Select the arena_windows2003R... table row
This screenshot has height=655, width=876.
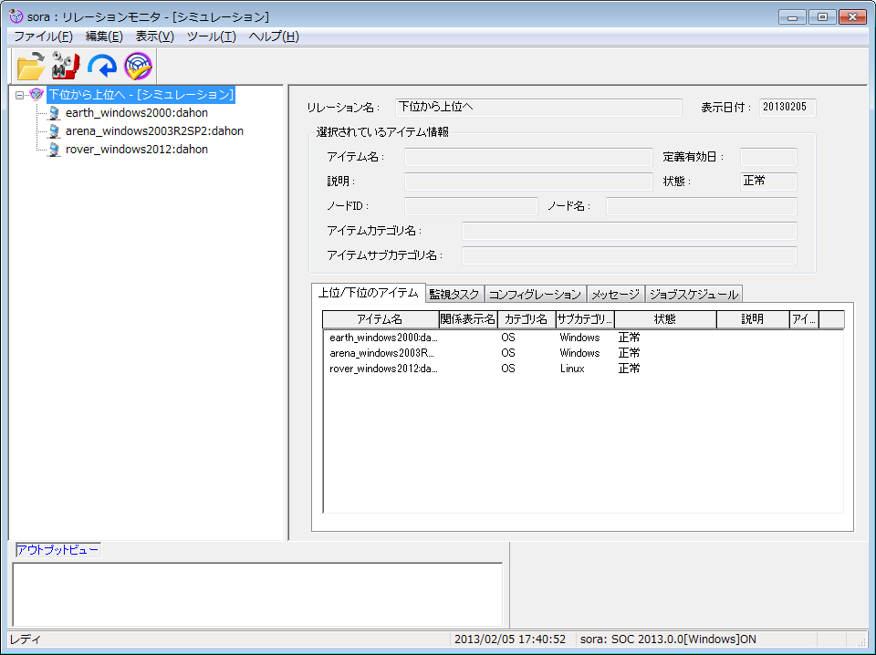tap(583, 353)
